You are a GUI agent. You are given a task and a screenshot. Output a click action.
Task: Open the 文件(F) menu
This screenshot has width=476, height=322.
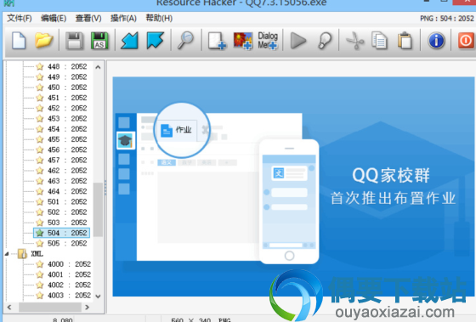pyautogui.click(x=19, y=18)
